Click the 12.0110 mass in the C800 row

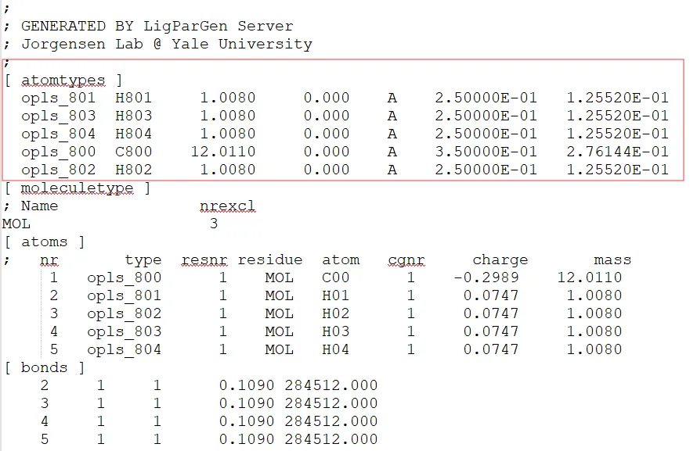point(223,152)
